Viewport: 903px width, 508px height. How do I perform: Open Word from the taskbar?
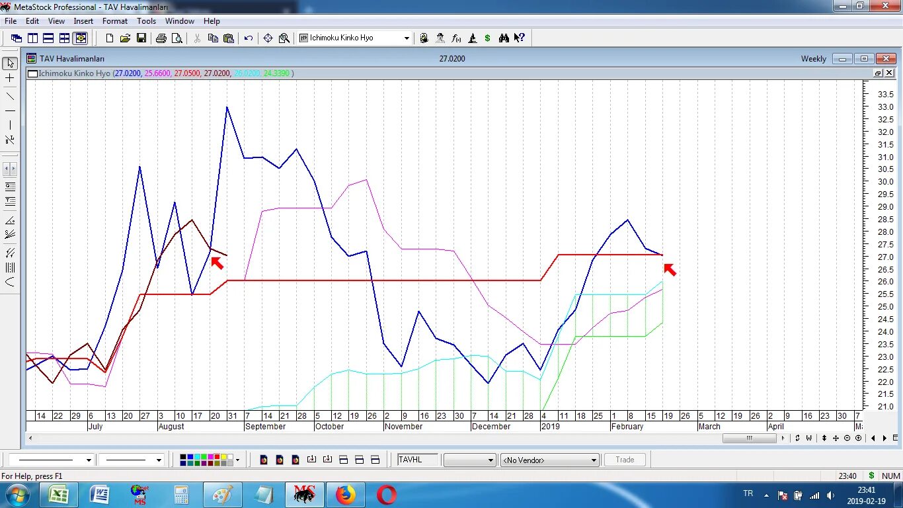point(100,495)
